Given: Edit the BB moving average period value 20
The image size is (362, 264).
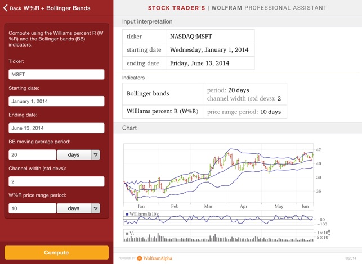Looking at the screenshot, I should (32, 154).
